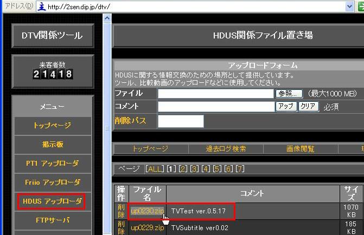Click the DTV関係ツール title banner
This screenshot has height=235, width=364.
(x=53, y=36)
